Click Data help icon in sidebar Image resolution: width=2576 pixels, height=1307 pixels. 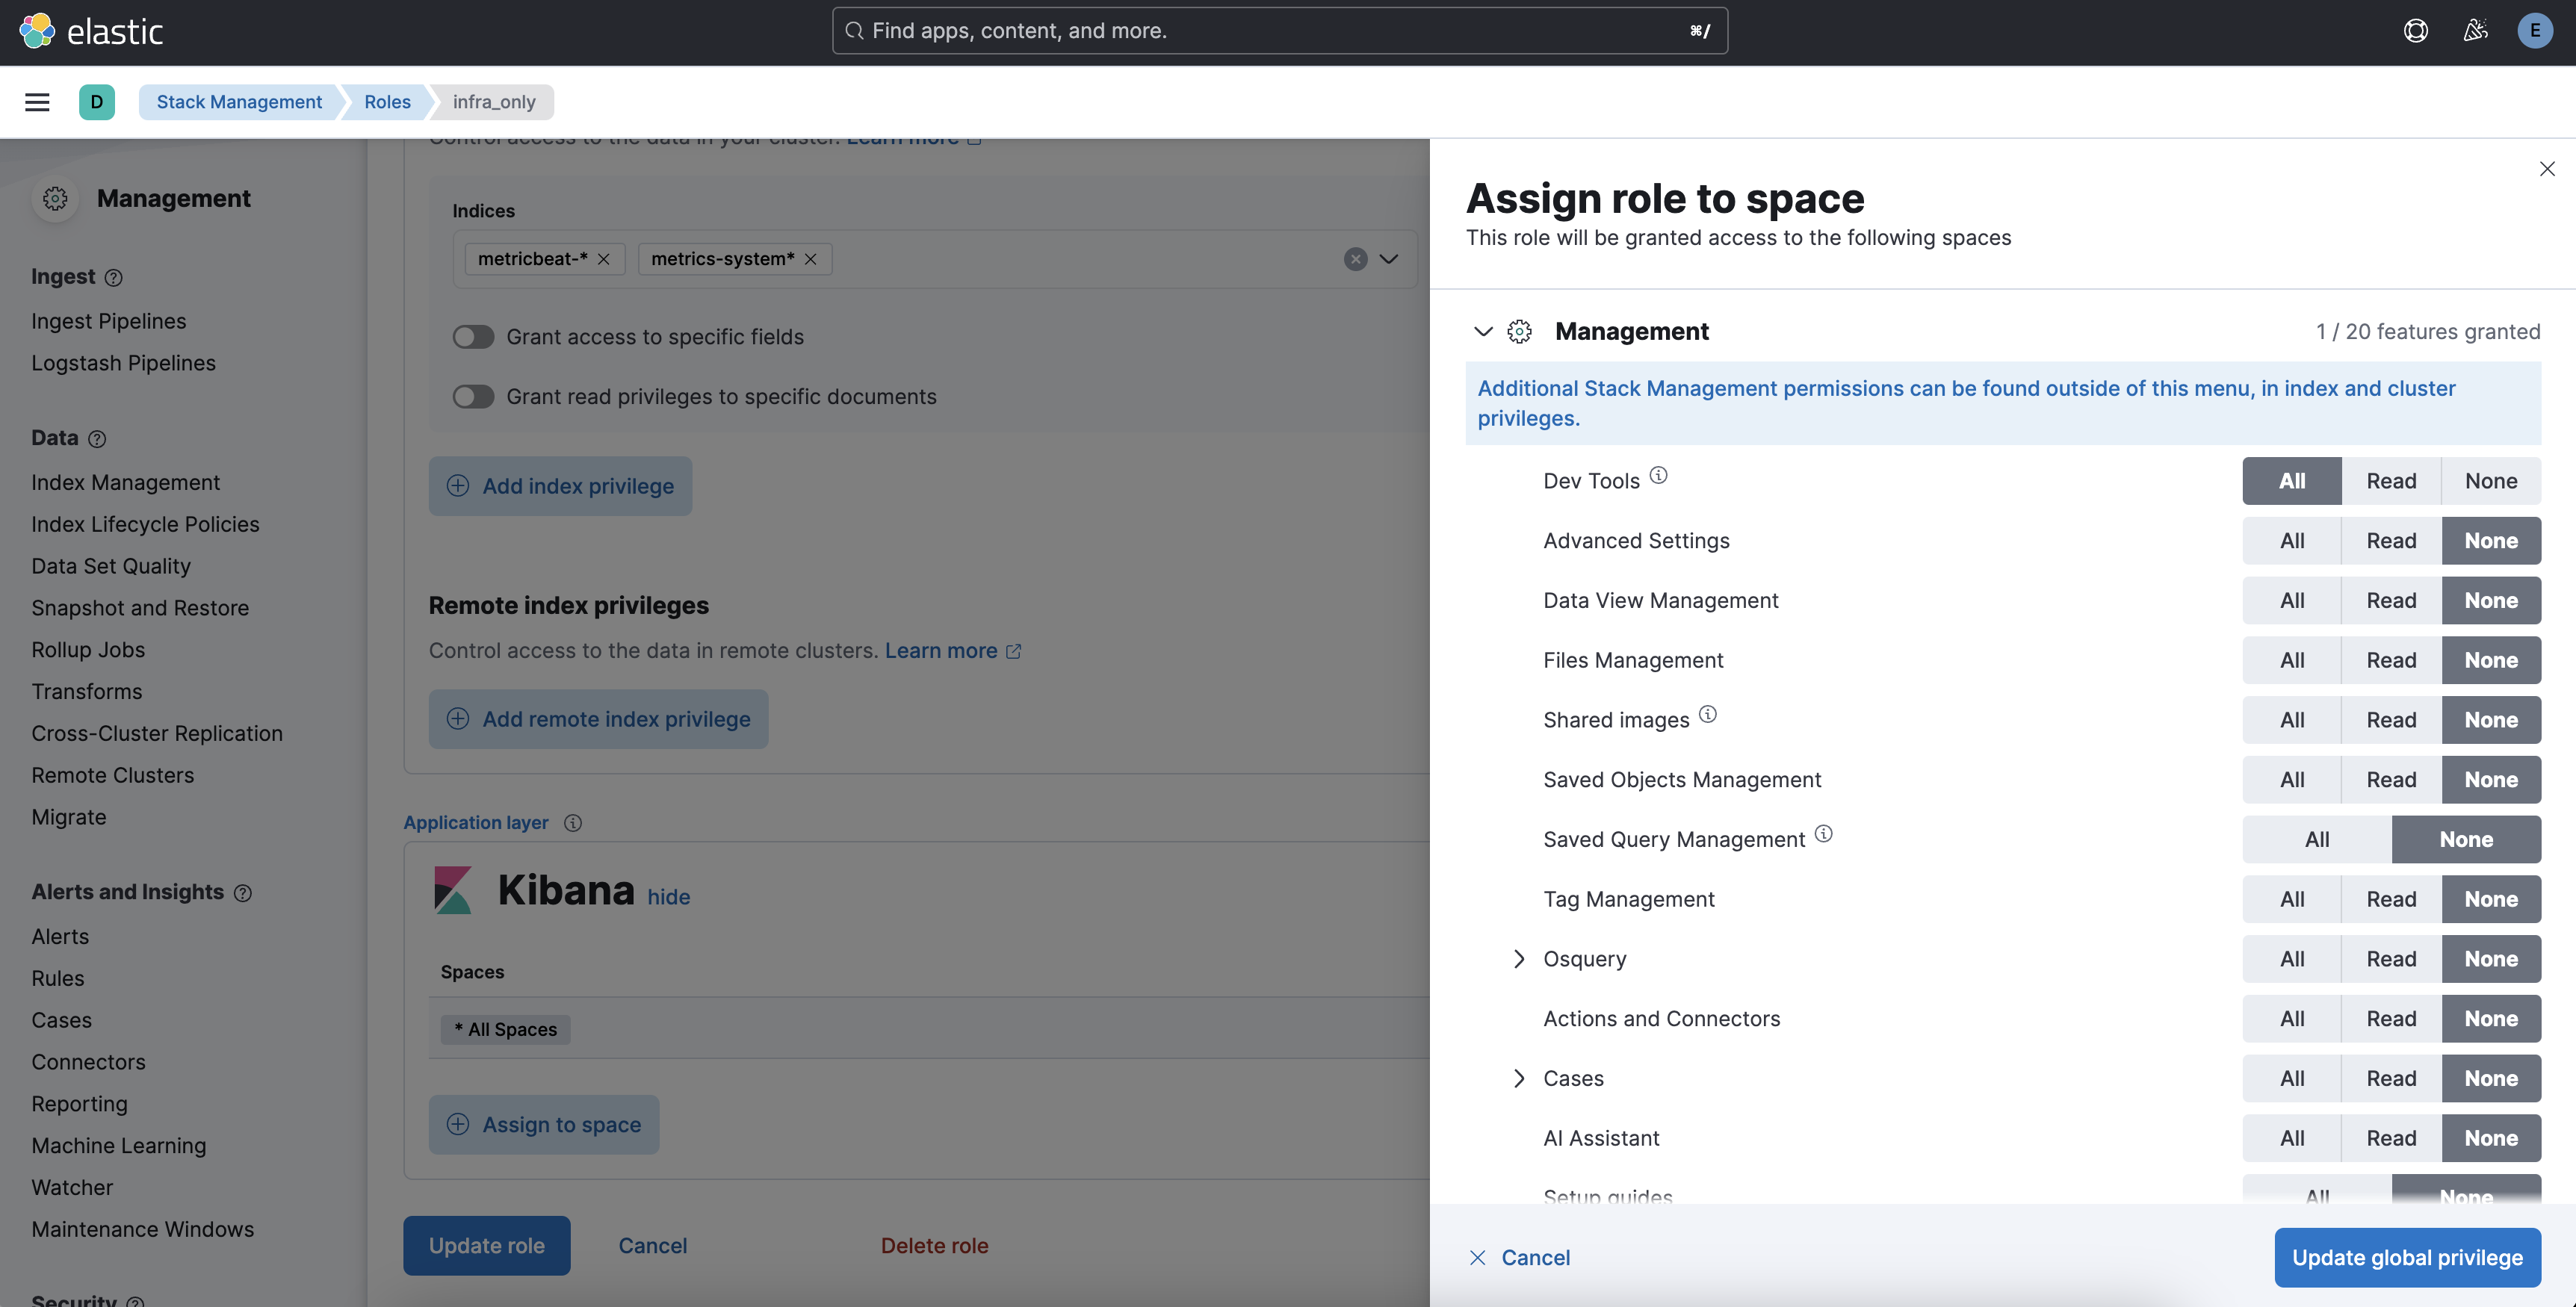(x=97, y=439)
